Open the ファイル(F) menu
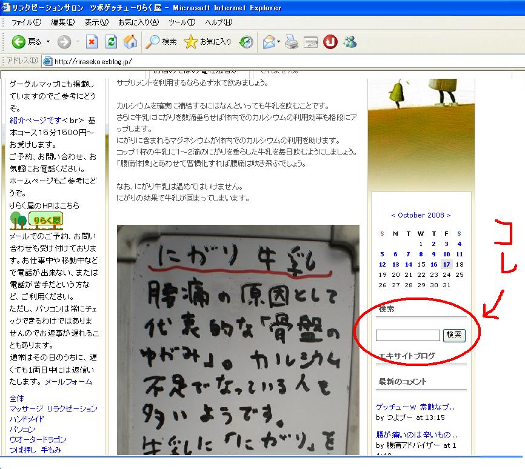Viewport: 525px width, 469px height. click(x=26, y=22)
